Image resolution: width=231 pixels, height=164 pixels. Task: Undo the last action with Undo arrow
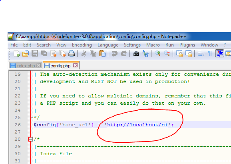(x=115, y=53)
